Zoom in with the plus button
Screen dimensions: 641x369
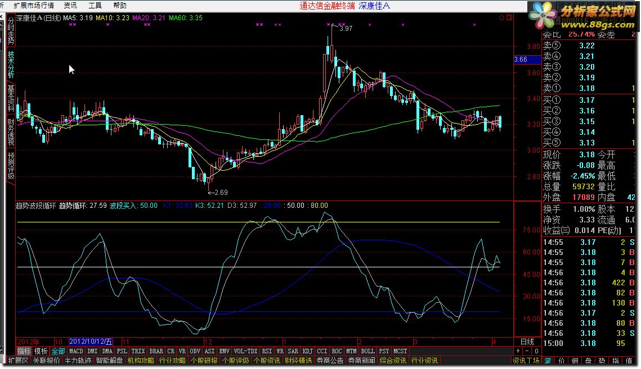[x=518, y=351]
